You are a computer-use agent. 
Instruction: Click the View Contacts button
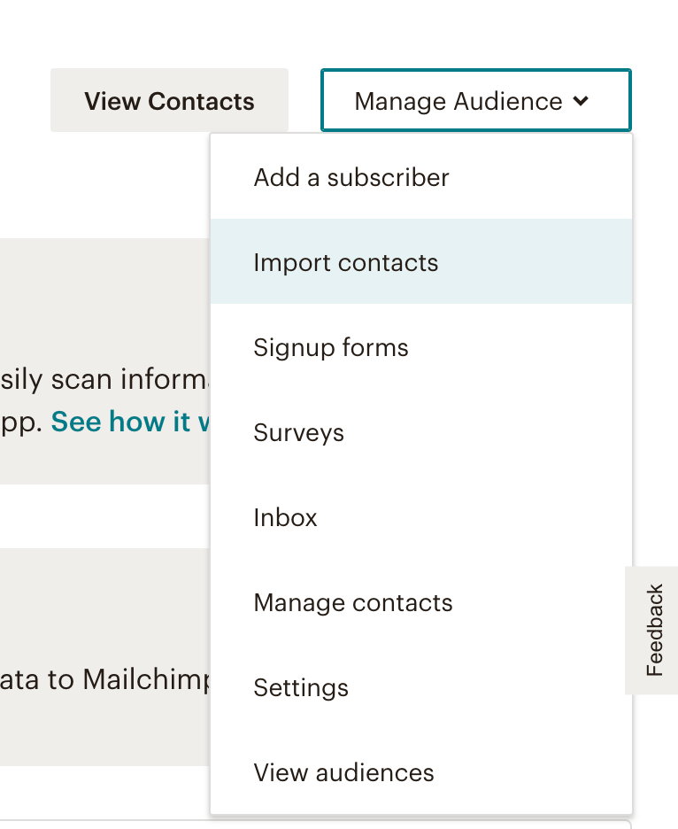[x=169, y=100]
